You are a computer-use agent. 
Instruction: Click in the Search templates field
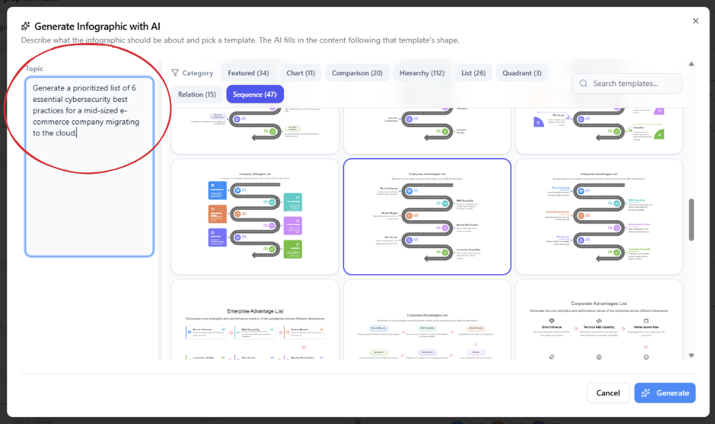pos(627,83)
